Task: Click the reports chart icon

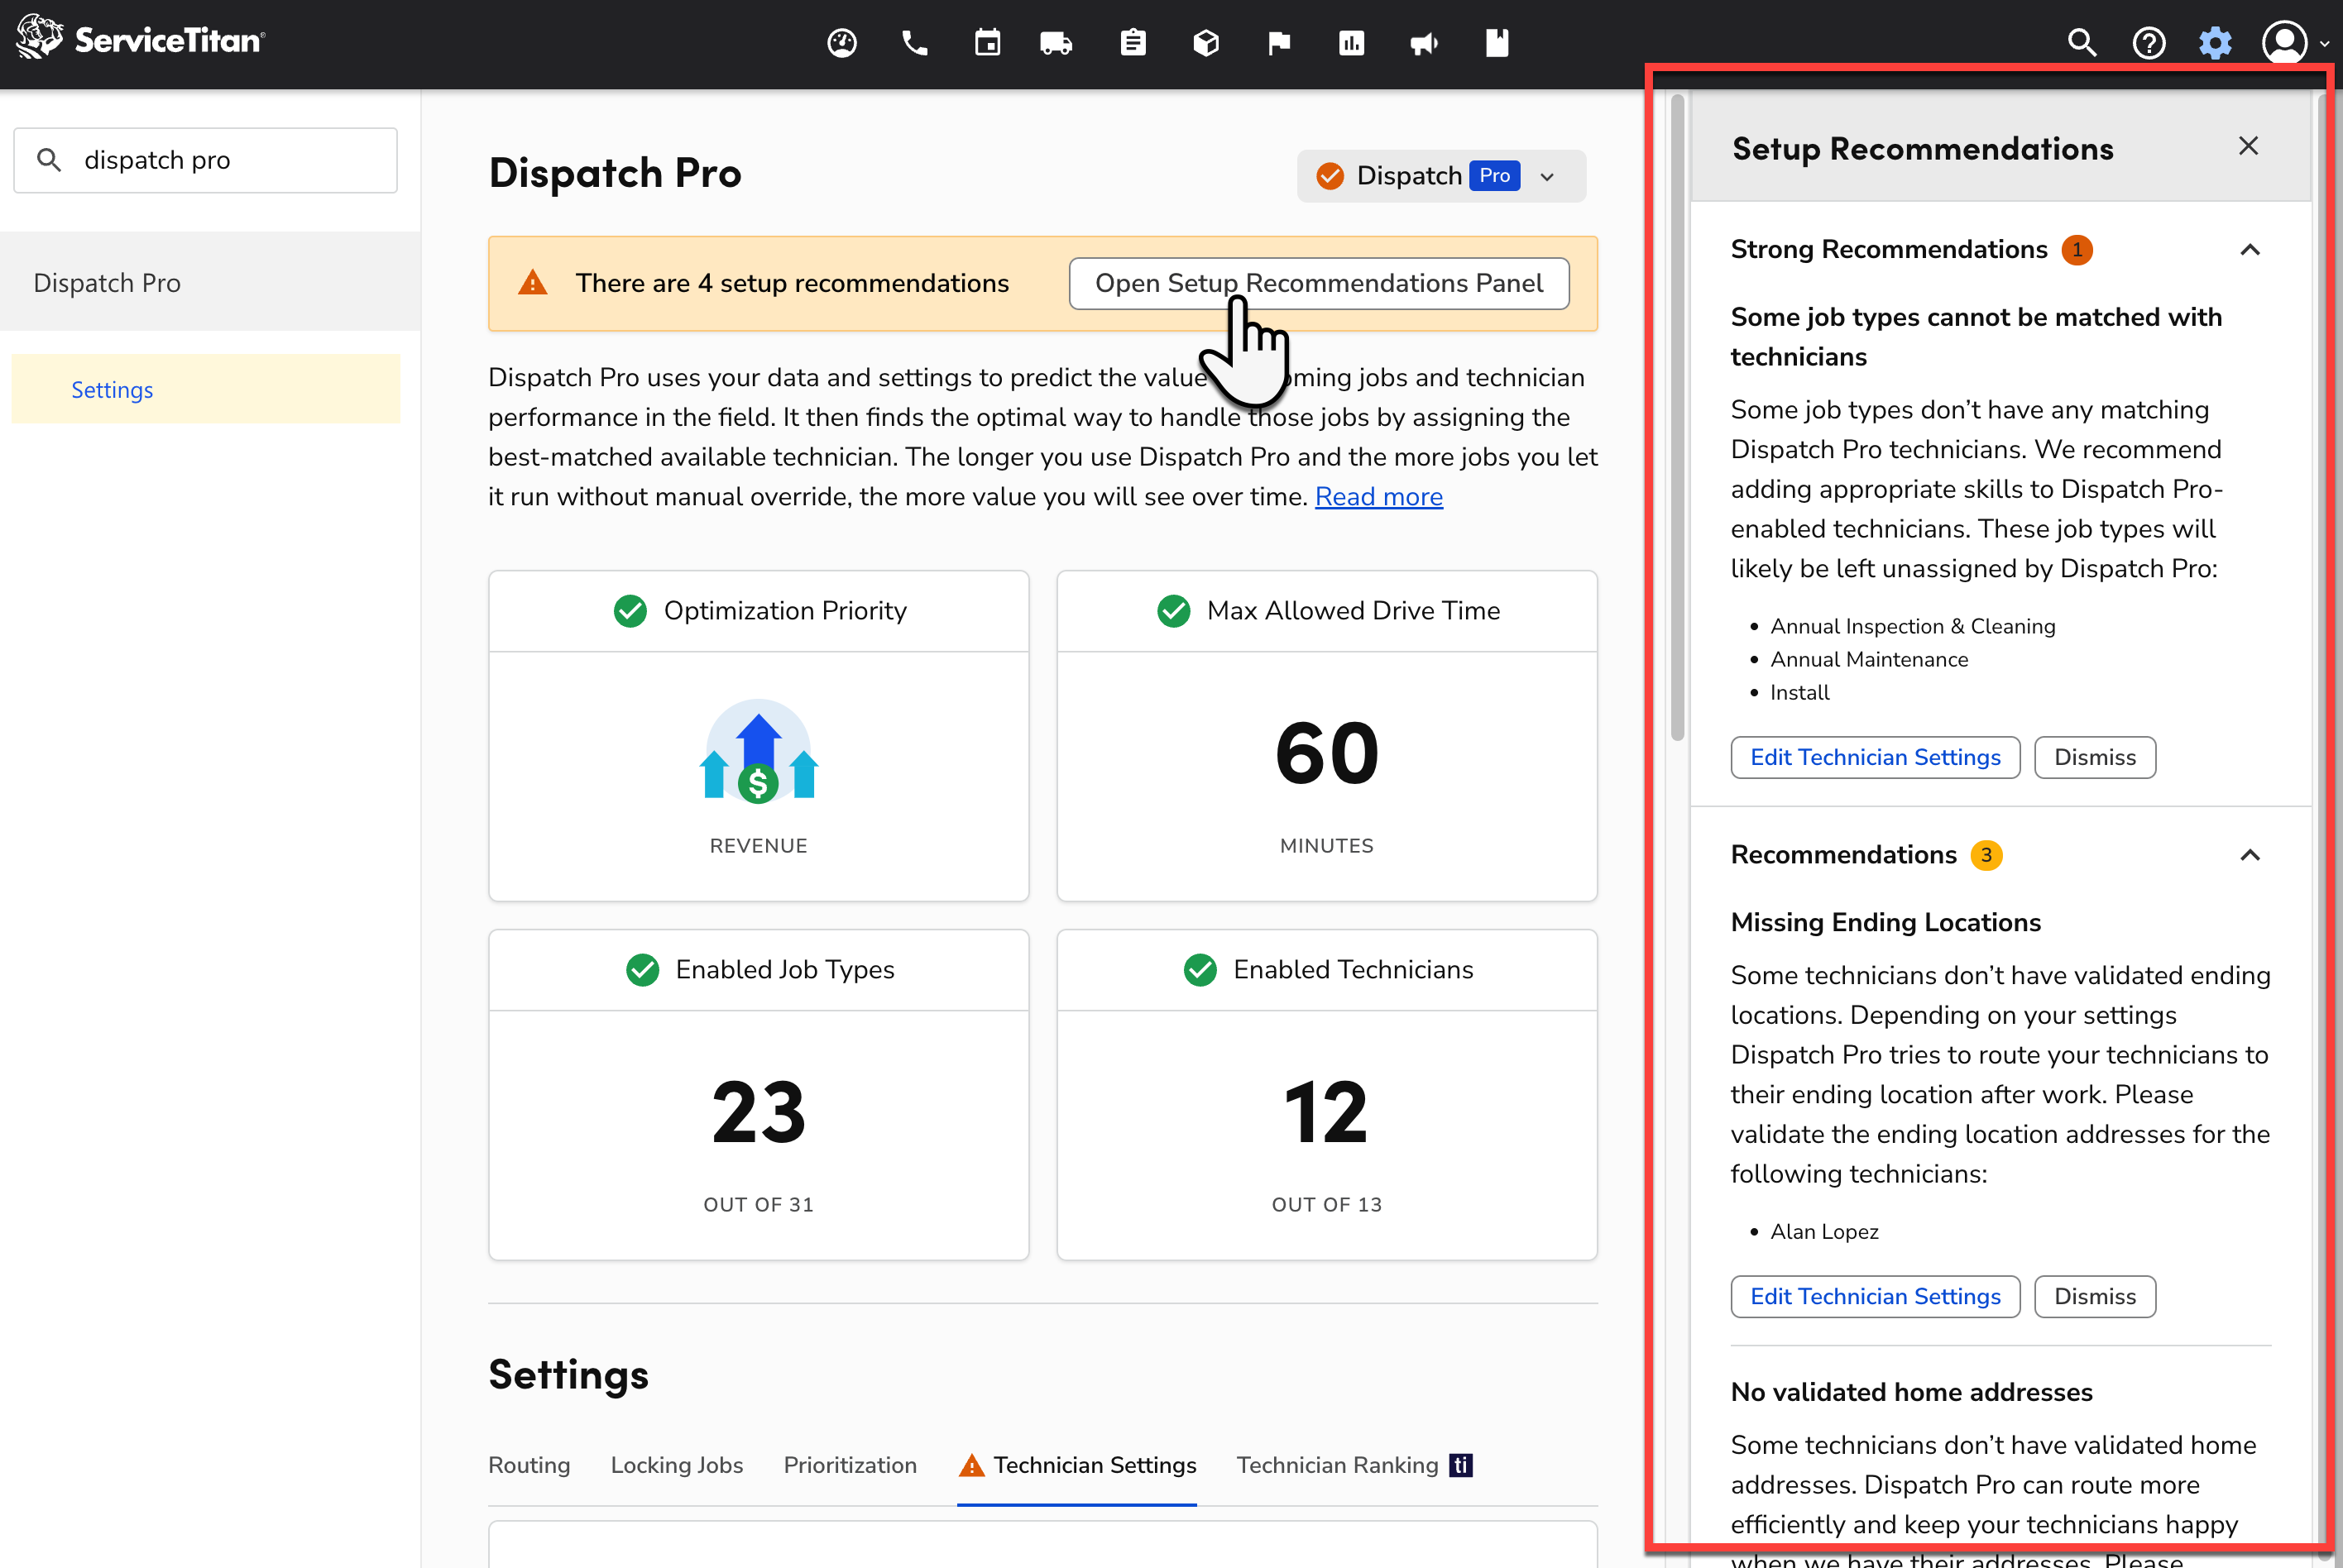Action: click(1350, 43)
